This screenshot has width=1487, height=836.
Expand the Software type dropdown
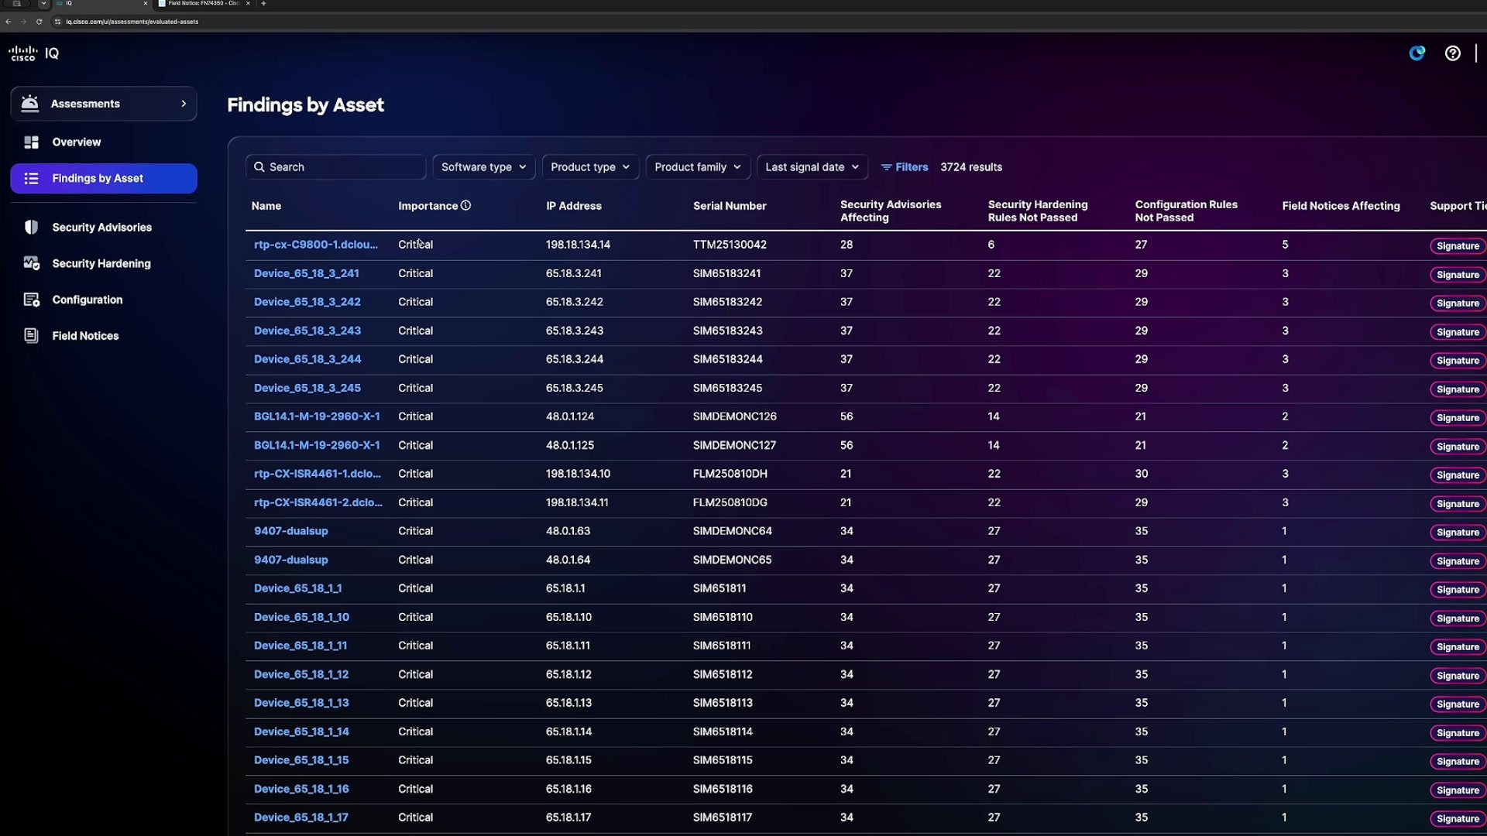pyautogui.click(x=483, y=167)
